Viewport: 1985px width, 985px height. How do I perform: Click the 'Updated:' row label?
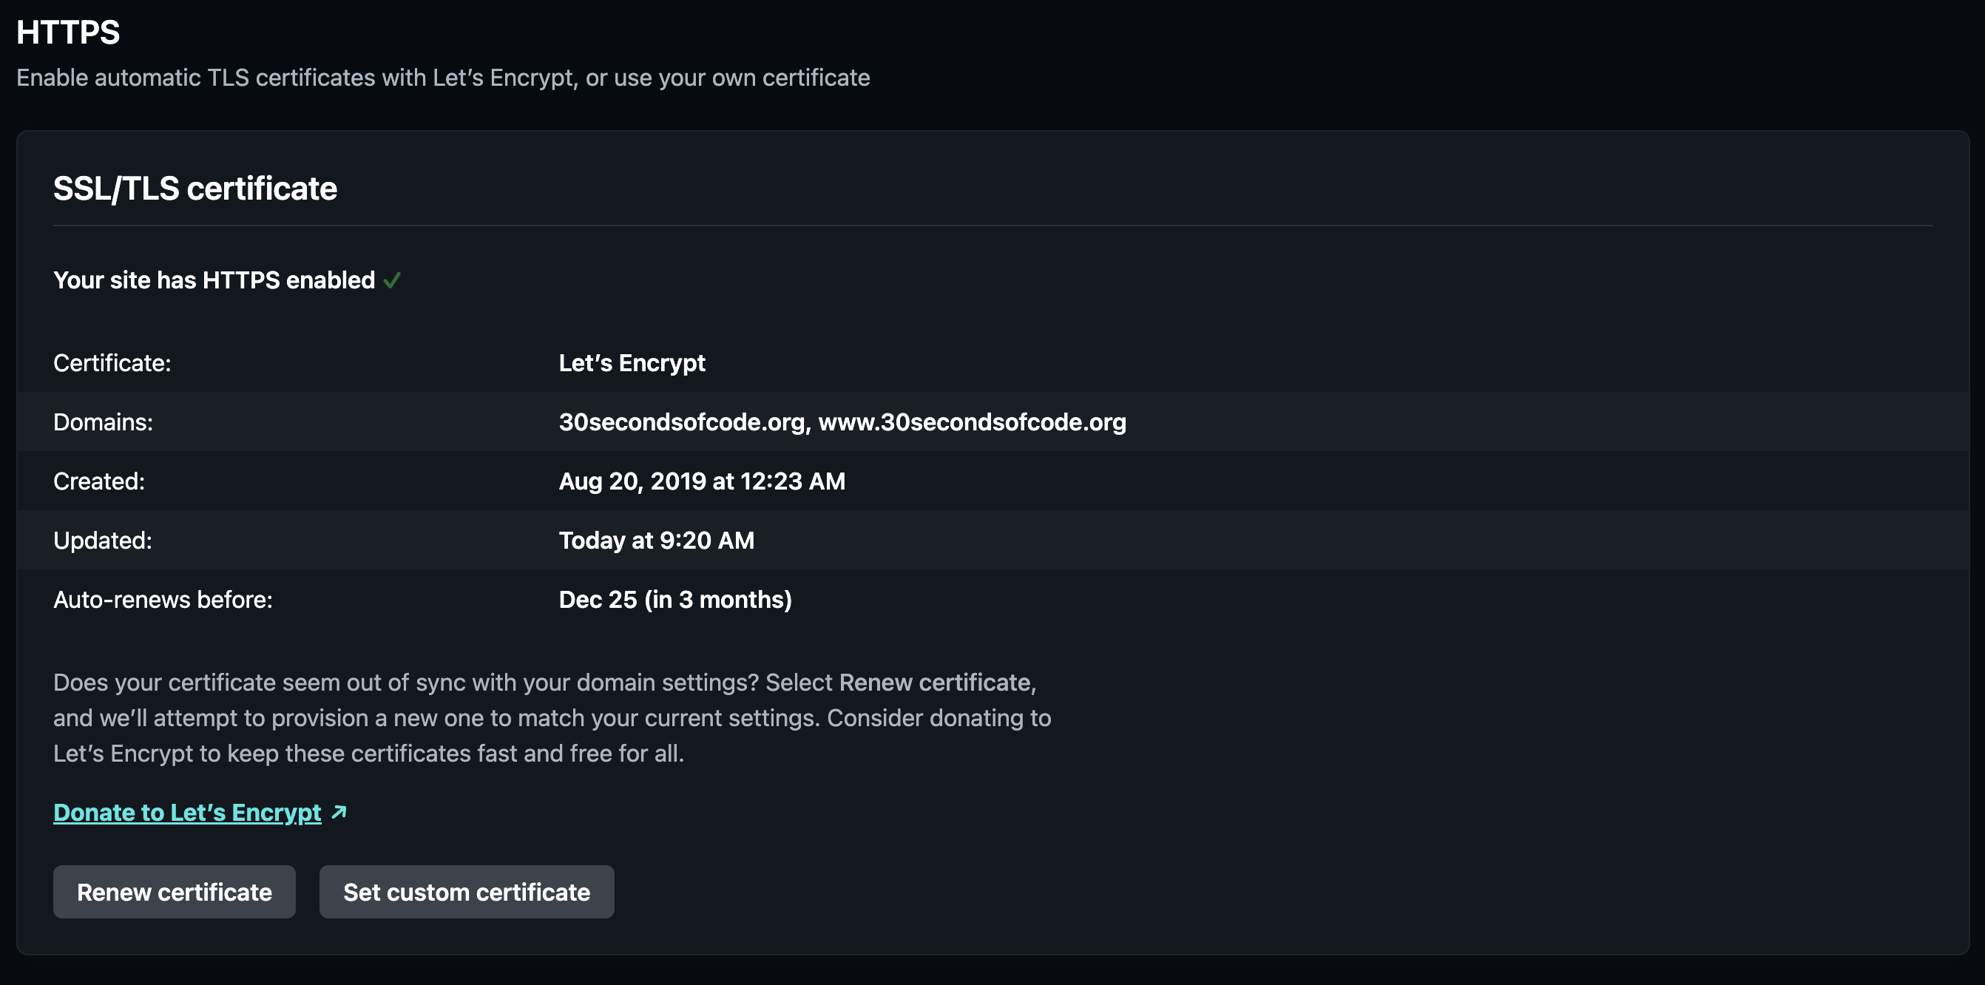coord(103,541)
